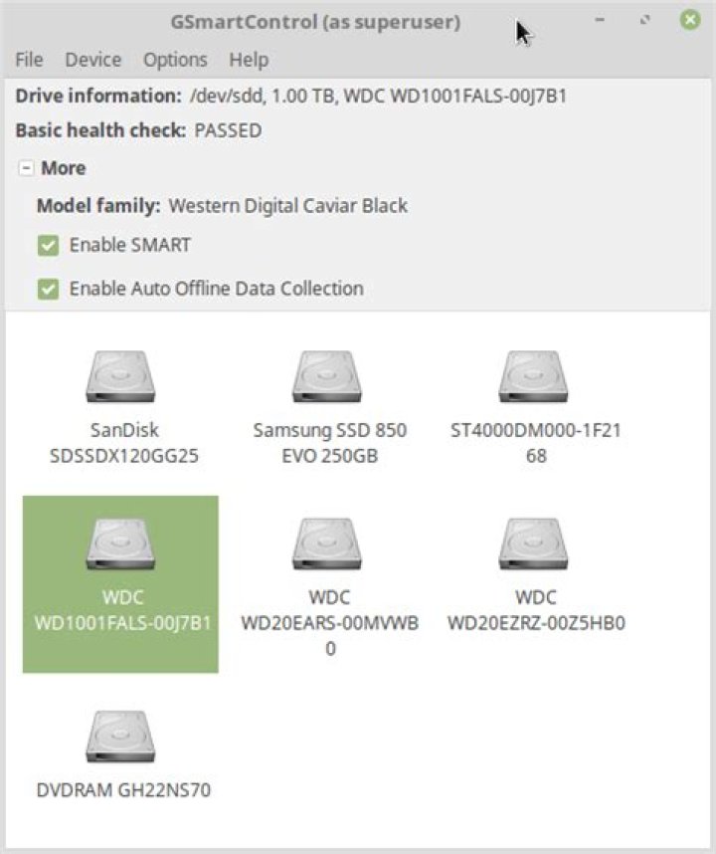Collapse the More section

[x=25, y=168]
